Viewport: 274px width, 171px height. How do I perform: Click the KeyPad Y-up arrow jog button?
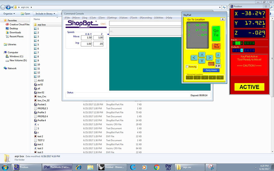pyautogui.click(x=202, y=55)
